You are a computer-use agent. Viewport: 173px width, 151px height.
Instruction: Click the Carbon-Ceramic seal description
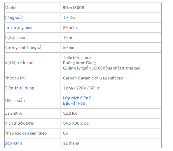(x=93, y=78)
